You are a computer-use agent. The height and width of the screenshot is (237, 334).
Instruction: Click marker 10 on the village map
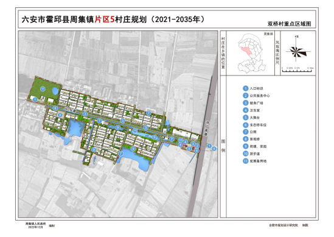(135, 130)
